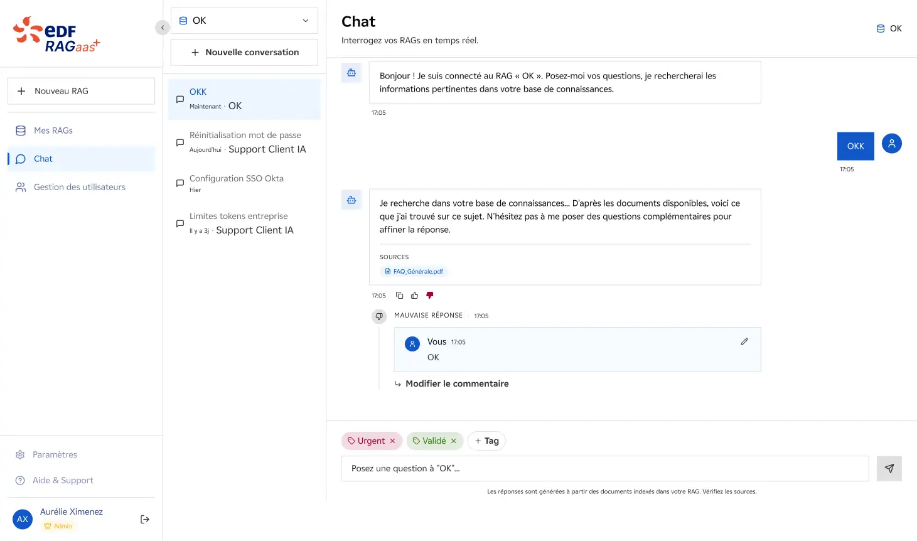917x541 pixels.
Task: Start a Nouvelle conversation
Action: [244, 52]
